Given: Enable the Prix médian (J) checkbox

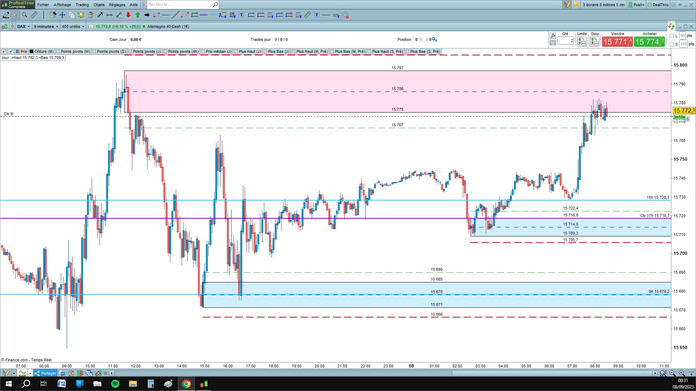Looking at the screenshot, I should [203, 51].
